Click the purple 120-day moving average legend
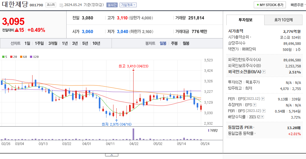This screenshot has width=306, height=159. (x=34, y=57)
